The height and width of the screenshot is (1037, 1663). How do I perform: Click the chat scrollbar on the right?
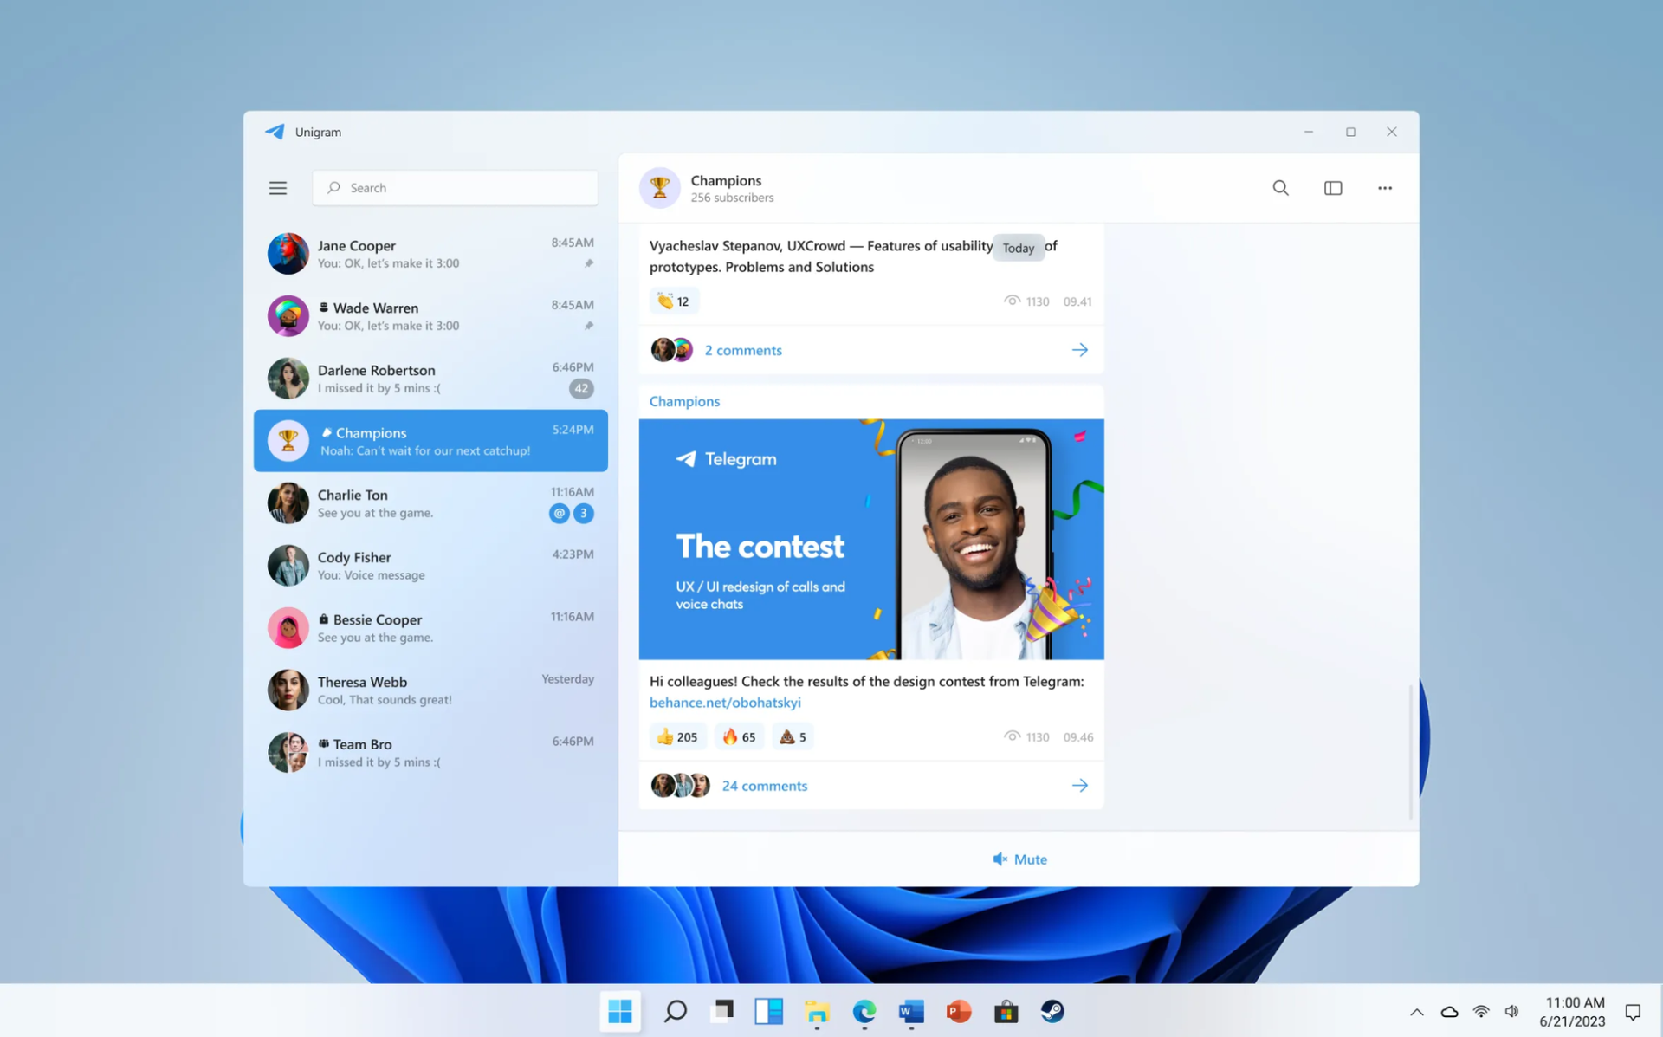tap(1410, 750)
